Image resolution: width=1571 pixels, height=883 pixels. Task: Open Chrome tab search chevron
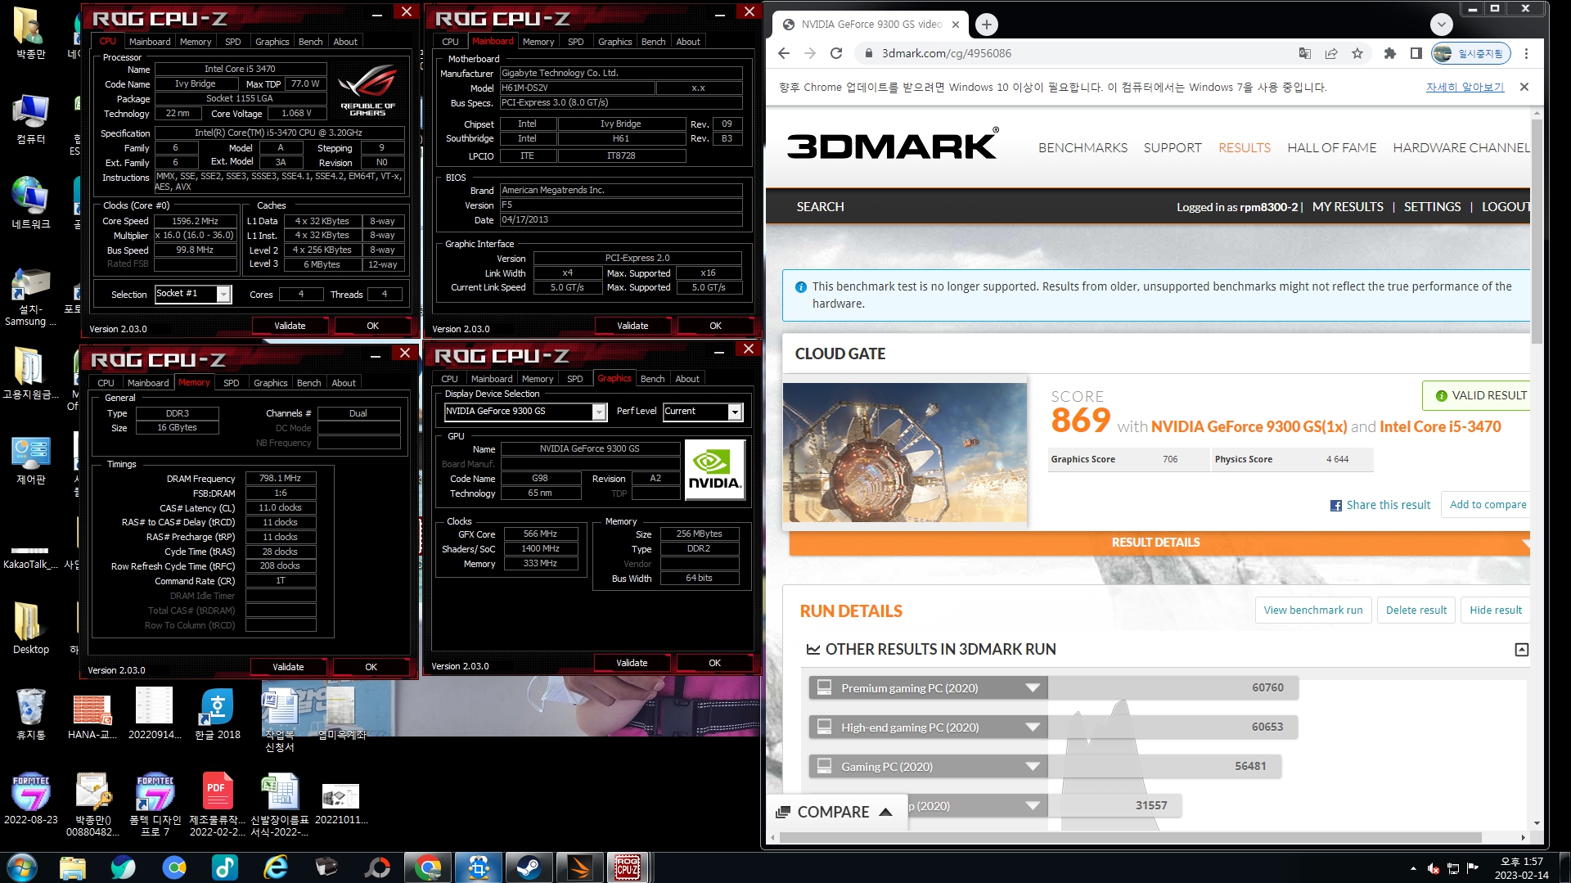point(1442,25)
